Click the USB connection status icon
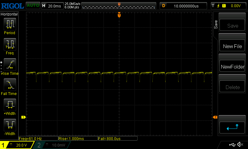This screenshot has height=149, width=248. tap(232, 145)
